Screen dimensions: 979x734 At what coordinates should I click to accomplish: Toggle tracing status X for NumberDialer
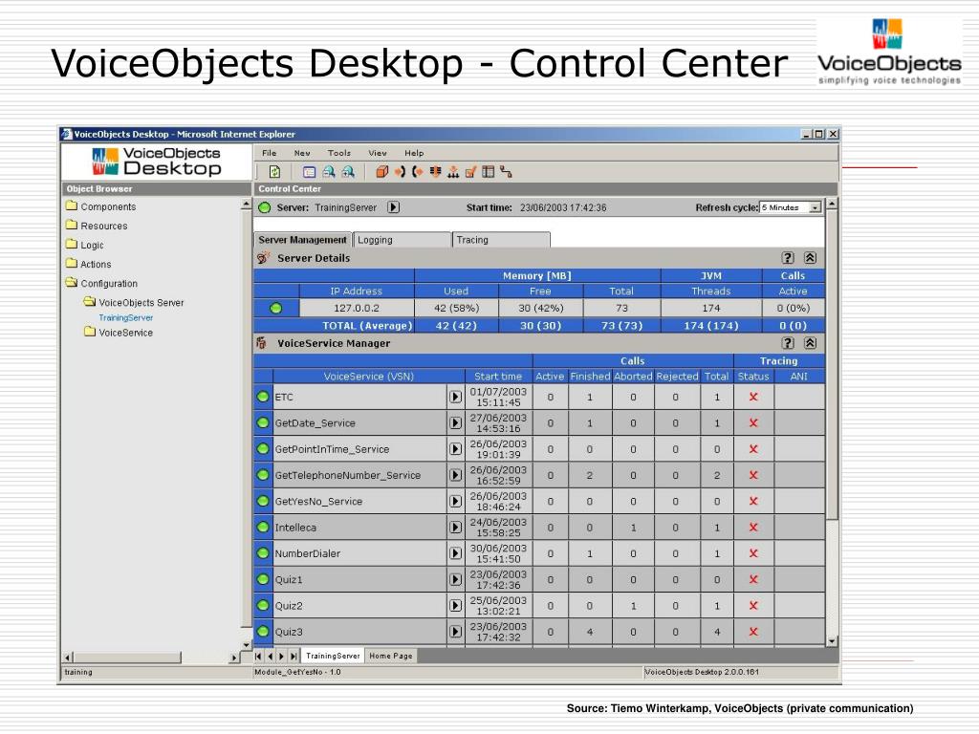pos(753,553)
